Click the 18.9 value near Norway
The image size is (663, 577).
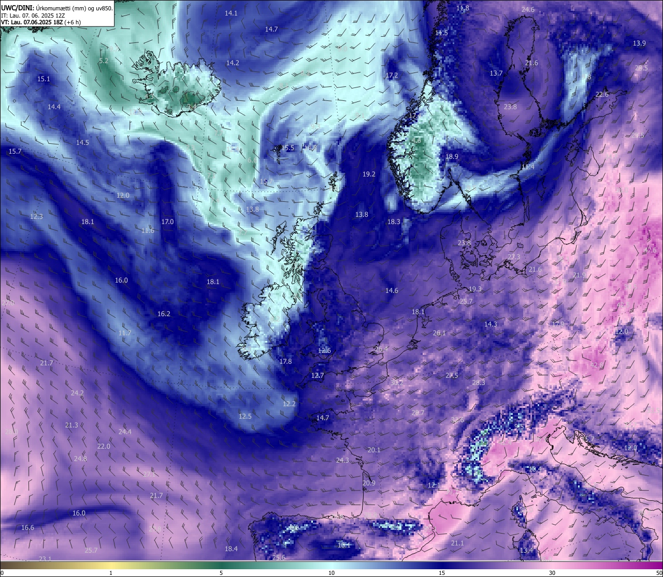point(452,156)
